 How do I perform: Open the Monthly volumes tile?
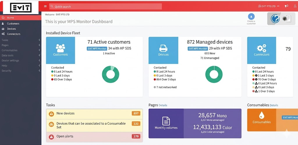(166, 124)
